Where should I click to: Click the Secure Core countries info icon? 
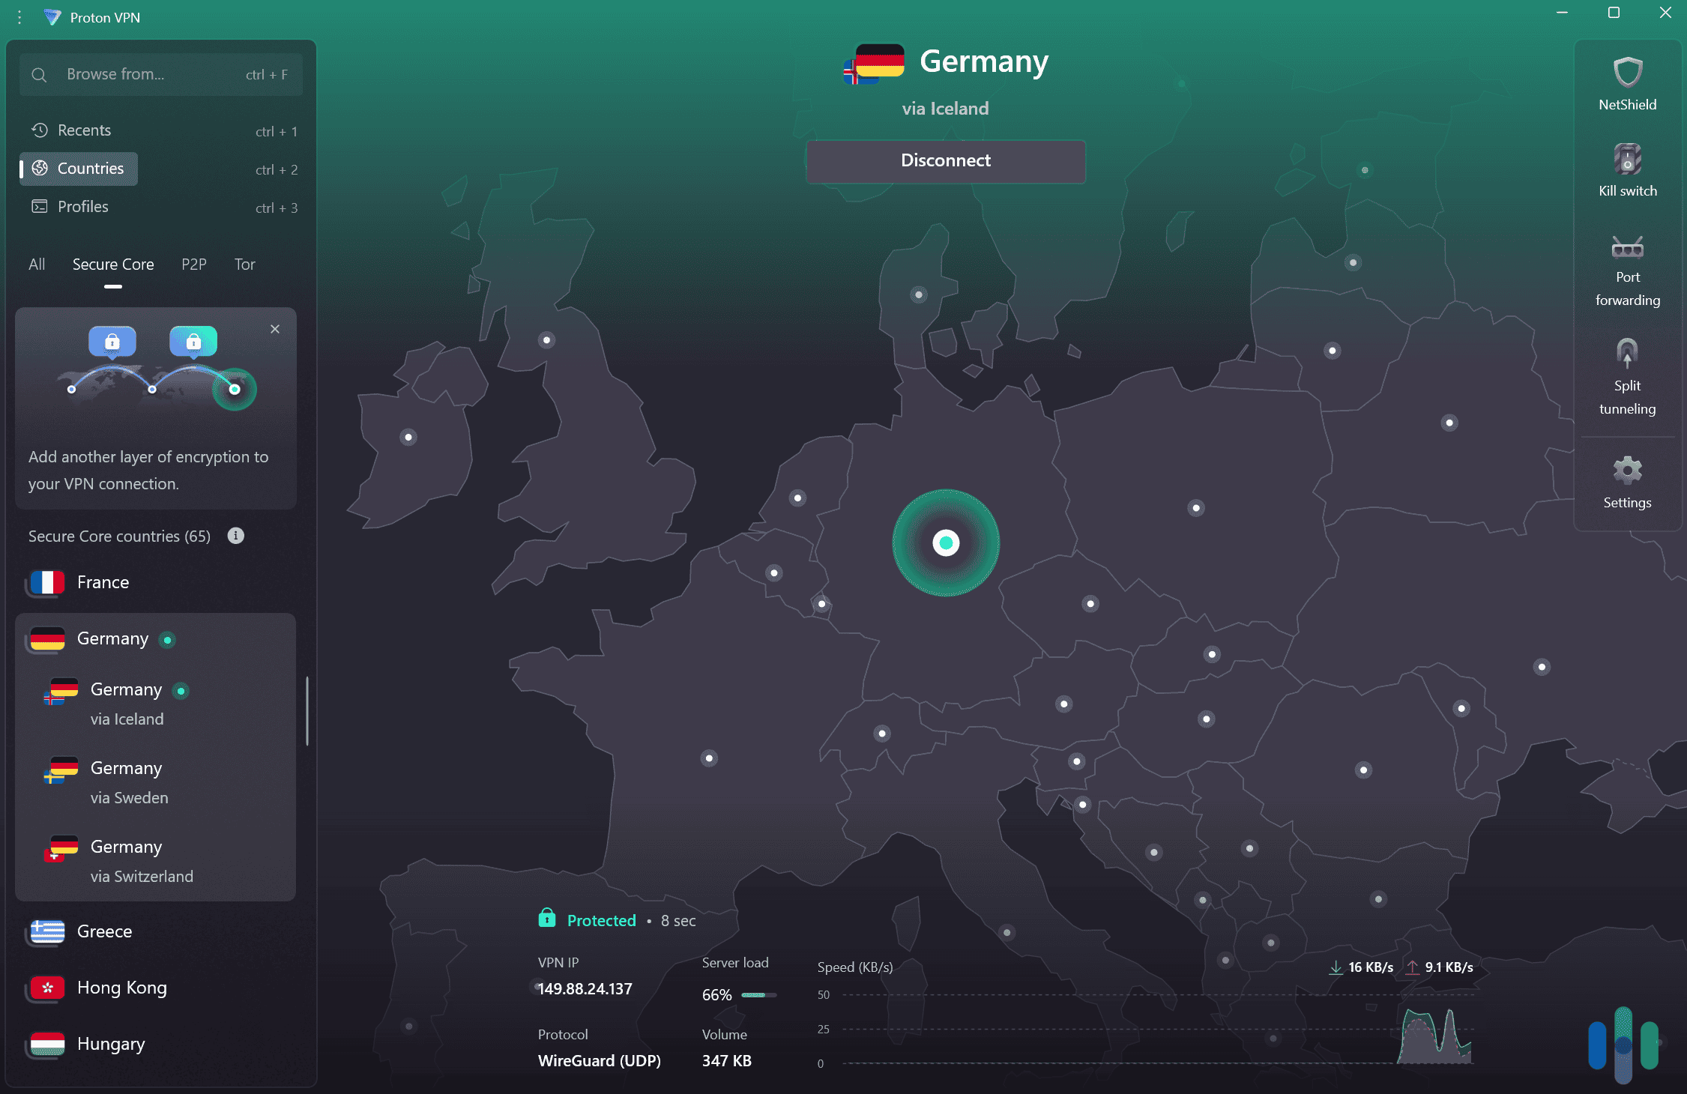point(235,536)
